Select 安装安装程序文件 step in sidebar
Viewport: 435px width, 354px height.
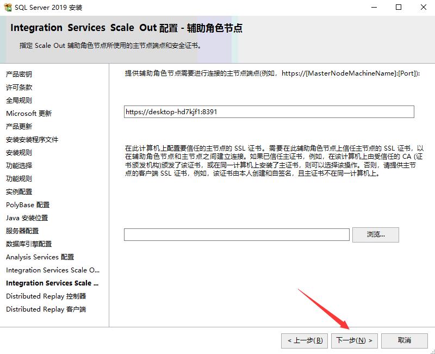pyautogui.click(x=32, y=140)
